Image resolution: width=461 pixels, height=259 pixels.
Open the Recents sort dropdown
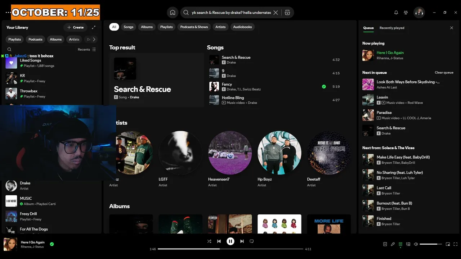87,50
